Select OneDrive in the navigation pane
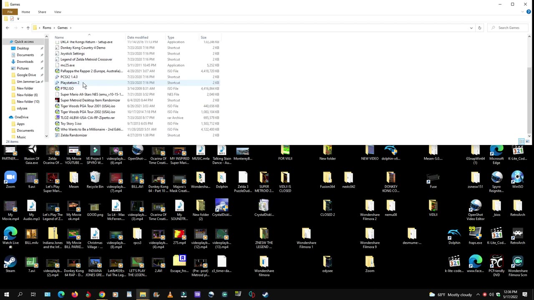534x300 pixels. (21, 117)
